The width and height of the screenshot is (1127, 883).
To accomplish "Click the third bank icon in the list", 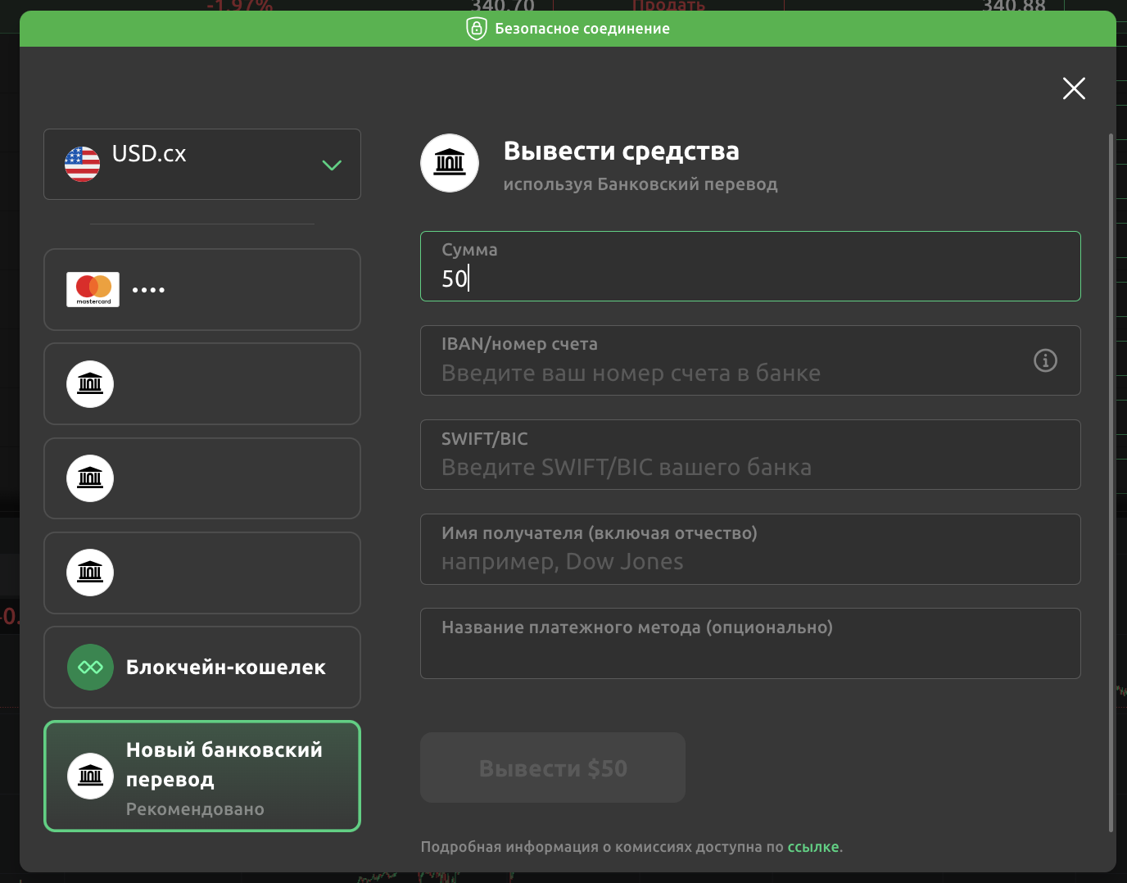I will coord(90,573).
